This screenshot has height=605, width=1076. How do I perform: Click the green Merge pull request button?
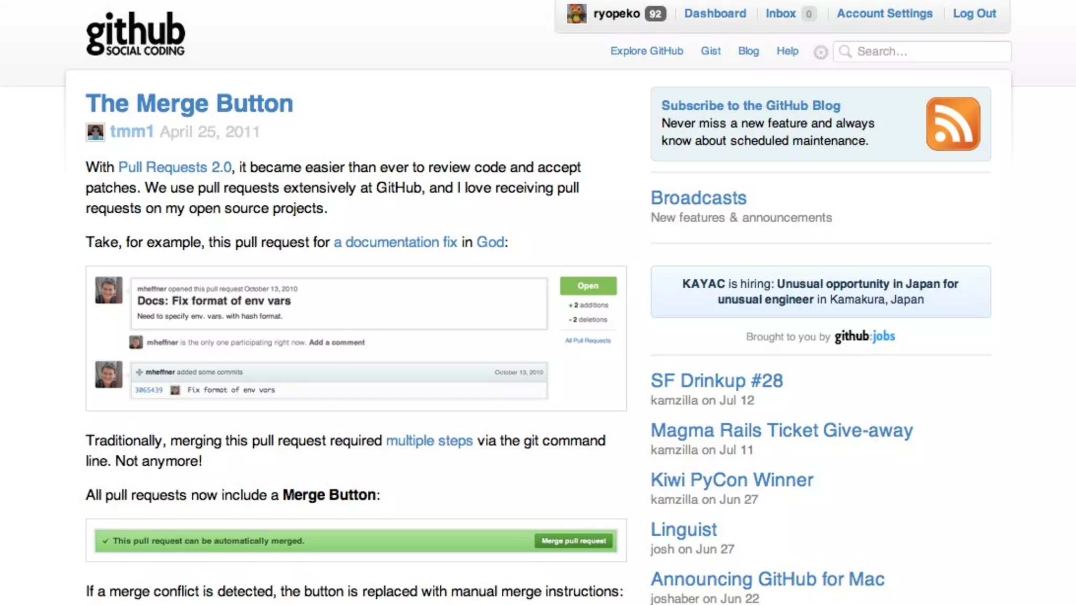point(573,541)
